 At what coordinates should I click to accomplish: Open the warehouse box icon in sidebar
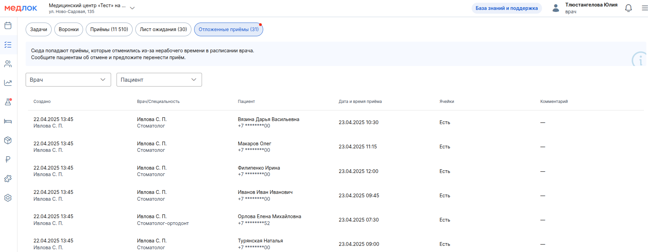(x=8, y=140)
